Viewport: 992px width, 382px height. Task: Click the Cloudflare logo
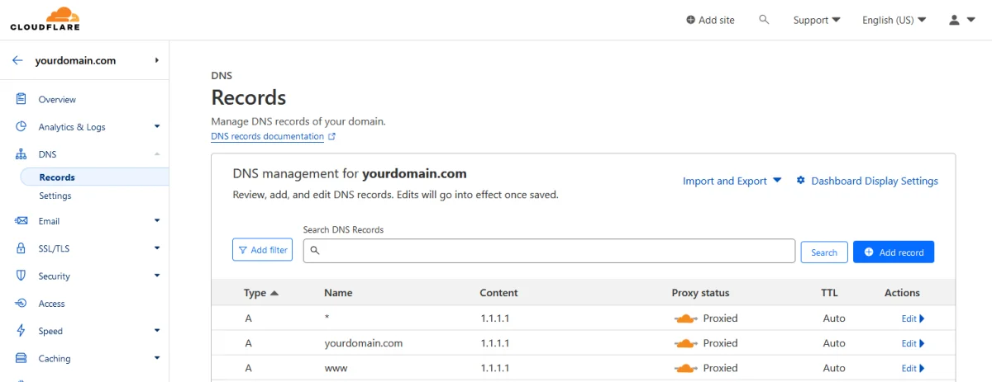(44, 20)
